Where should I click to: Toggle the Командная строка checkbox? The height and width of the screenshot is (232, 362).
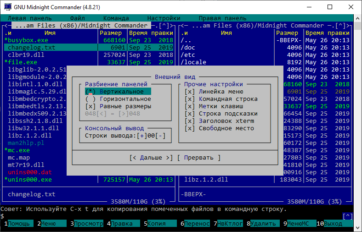tap(221, 99)
